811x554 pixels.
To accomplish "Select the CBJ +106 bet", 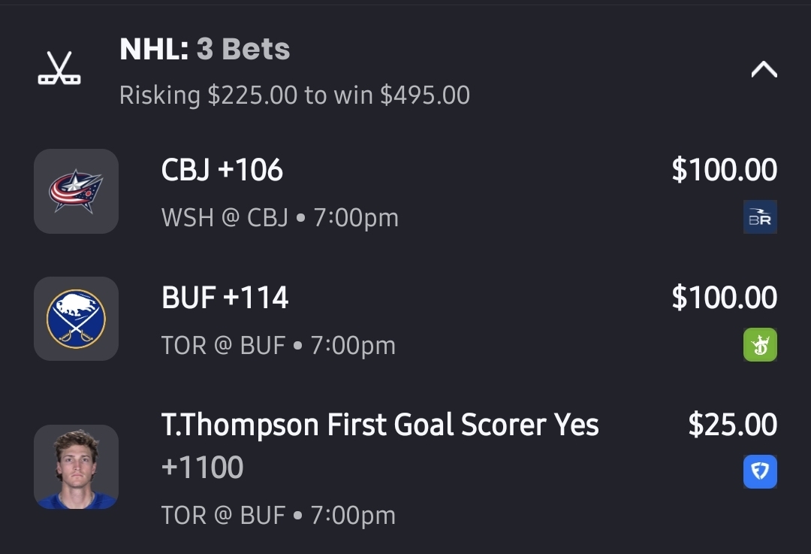I will (222, 171).
